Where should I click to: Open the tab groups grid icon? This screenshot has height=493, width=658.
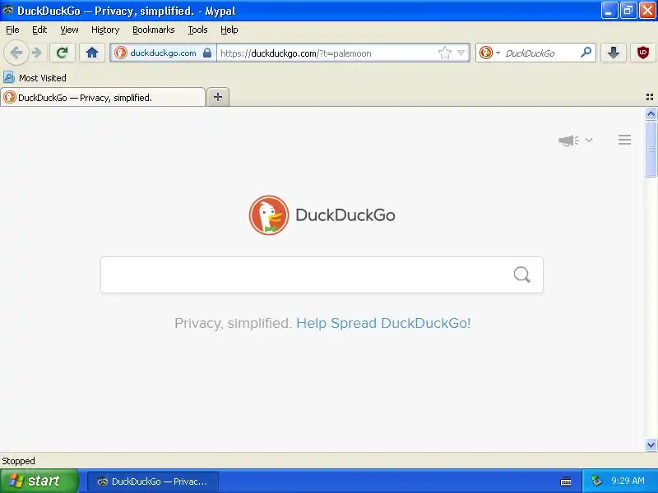coord(650,97)
